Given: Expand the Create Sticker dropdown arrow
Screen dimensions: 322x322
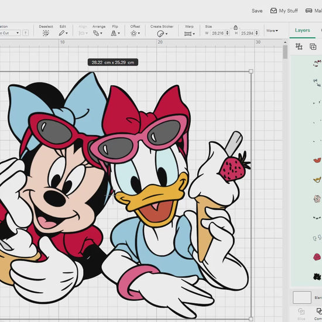Looking at the screenshot, I should [166, 34].
